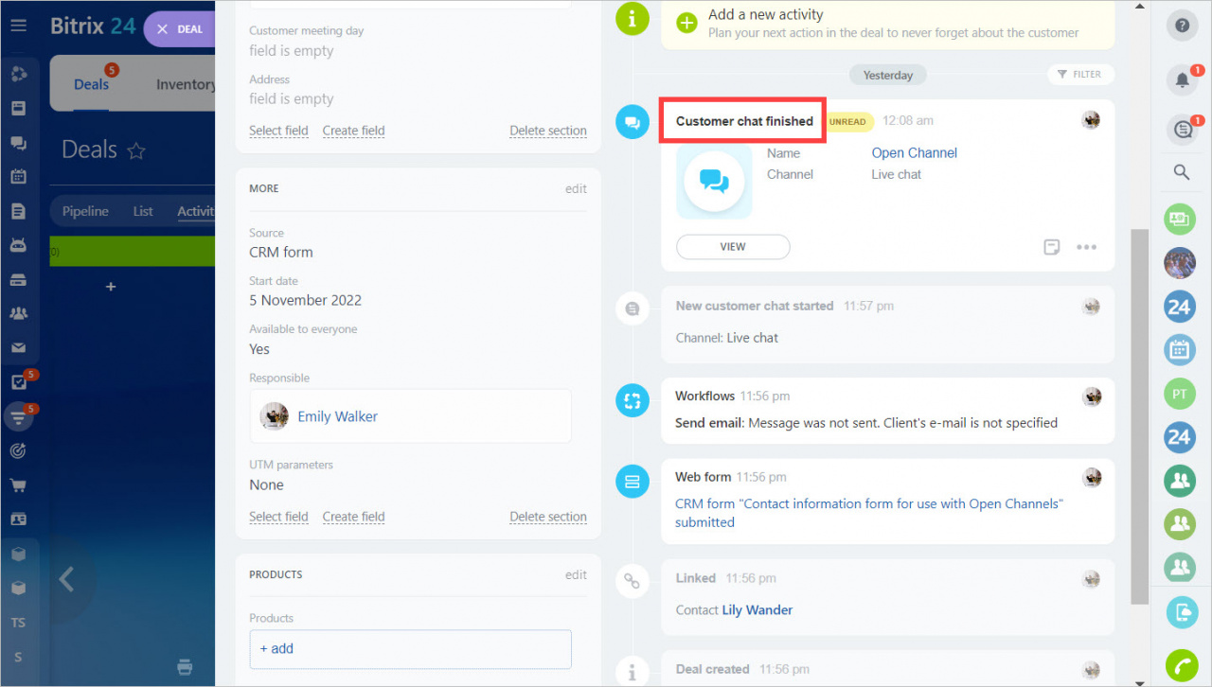
Task: Edit the PRODUCTS section
Action: [576, 574]
